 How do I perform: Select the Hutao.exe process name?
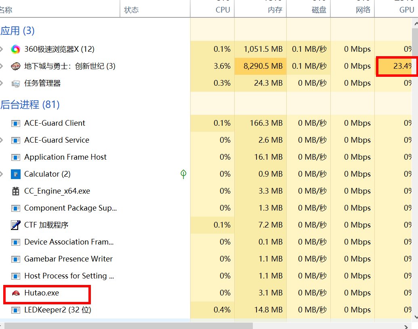pyautogui.click(x=42, y=293)
